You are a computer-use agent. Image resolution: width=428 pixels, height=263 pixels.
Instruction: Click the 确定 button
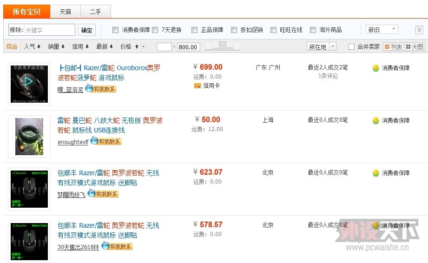point(87,30)
